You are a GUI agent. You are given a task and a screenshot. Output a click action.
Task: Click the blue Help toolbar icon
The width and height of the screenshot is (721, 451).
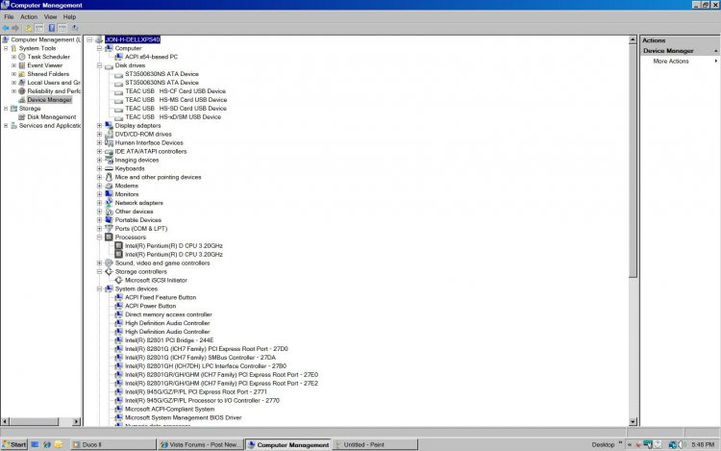pyautogui.click(x=51, y=28)
